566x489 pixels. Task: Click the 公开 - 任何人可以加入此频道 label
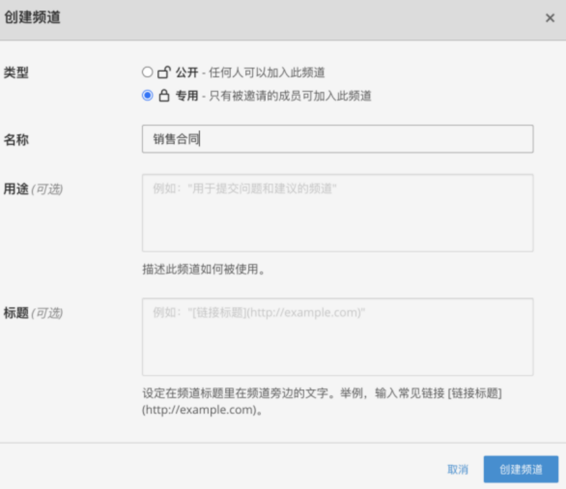pyautogui.click(x=250, y=72)
